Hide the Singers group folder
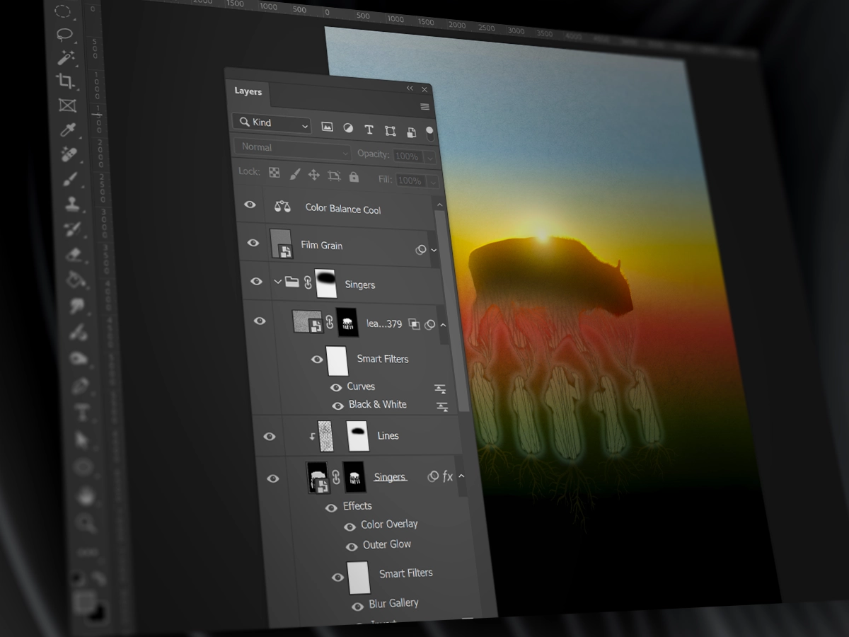This screenshot has height=637, width=849. 256,281
